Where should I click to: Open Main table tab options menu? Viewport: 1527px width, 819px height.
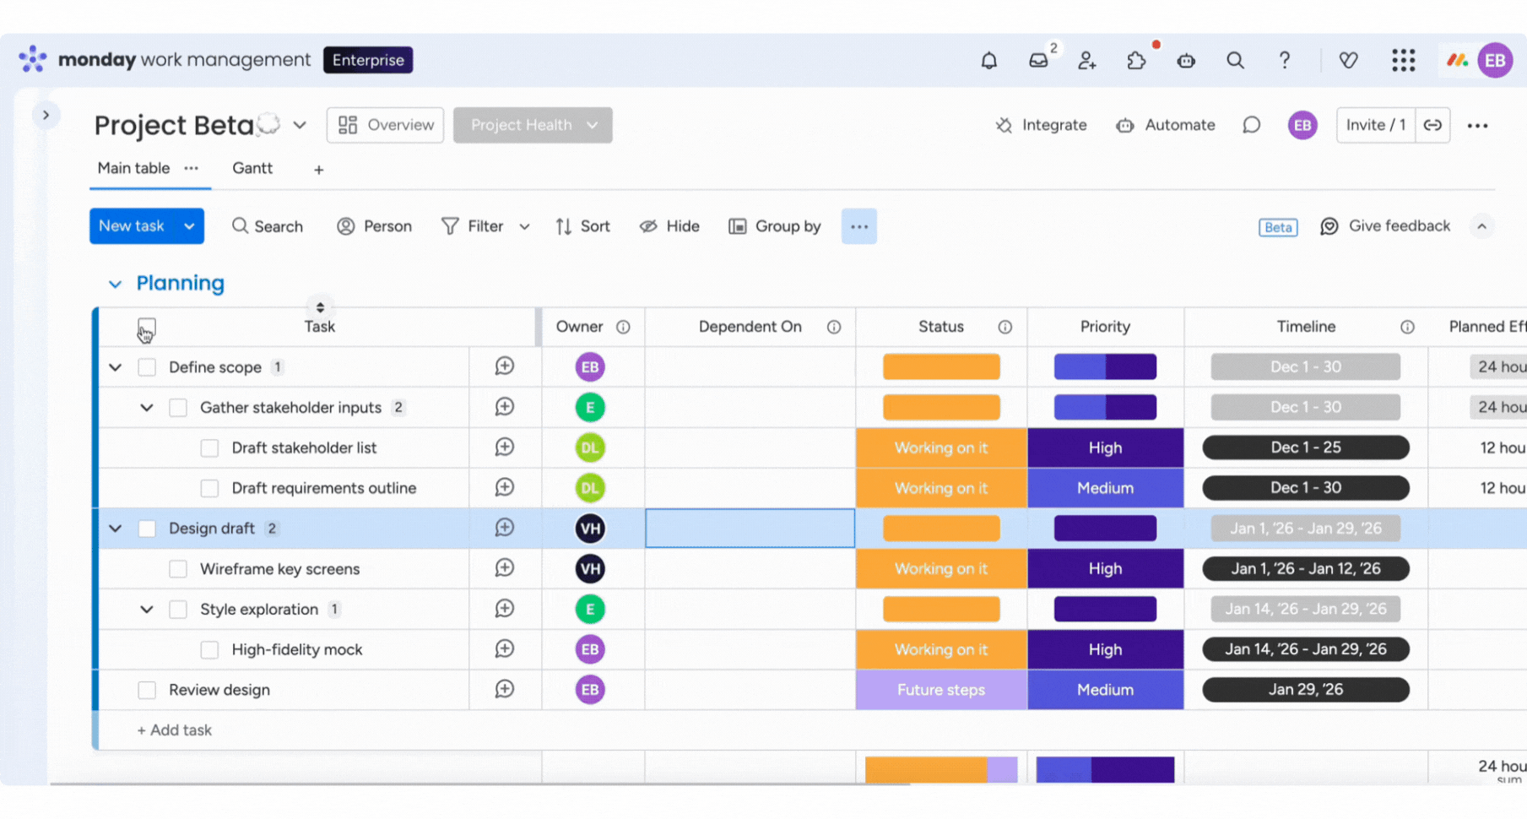click(192, 168)
